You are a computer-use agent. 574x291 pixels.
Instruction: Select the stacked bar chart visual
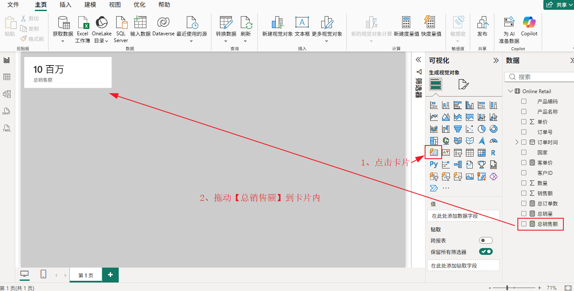pos(434,105)
